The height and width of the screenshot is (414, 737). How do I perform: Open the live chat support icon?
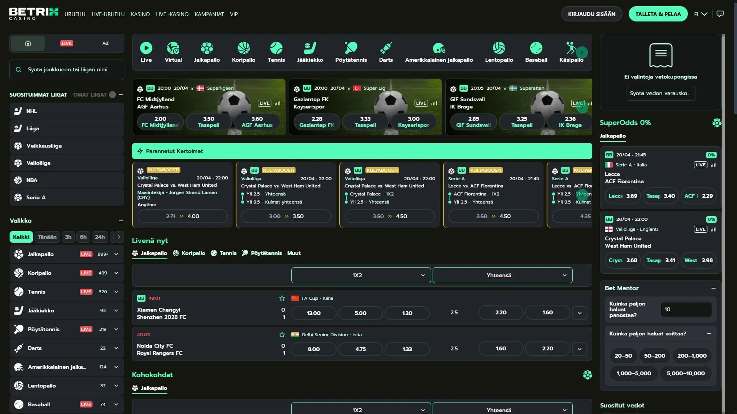[720, 14]
